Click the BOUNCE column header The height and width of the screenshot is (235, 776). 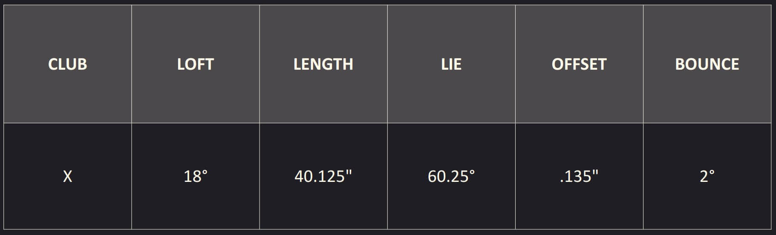coord(707,64)
